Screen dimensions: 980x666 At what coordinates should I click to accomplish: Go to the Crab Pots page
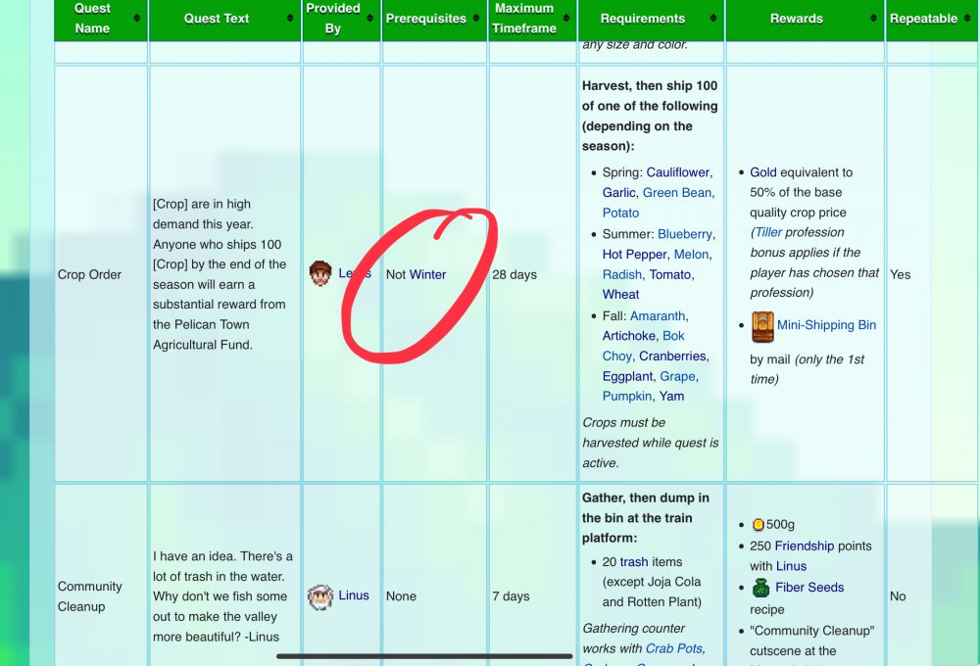(x=673, y=648)
